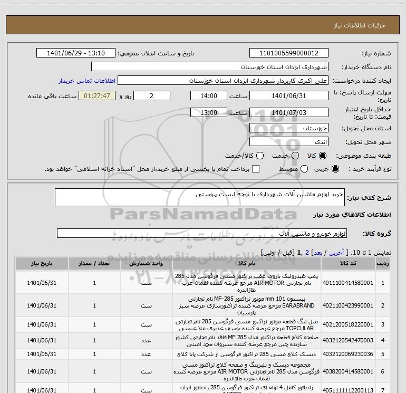406x393 pixels.
Task: Click the شماره نیاز field 1101005599000012
Action: pyautogui.click(x=289, y=53)
